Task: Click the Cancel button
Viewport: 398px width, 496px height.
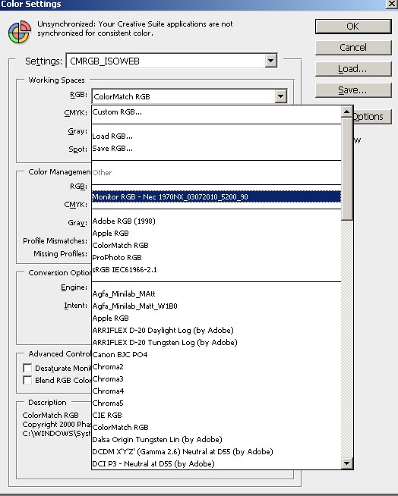Action: [353, 48]
